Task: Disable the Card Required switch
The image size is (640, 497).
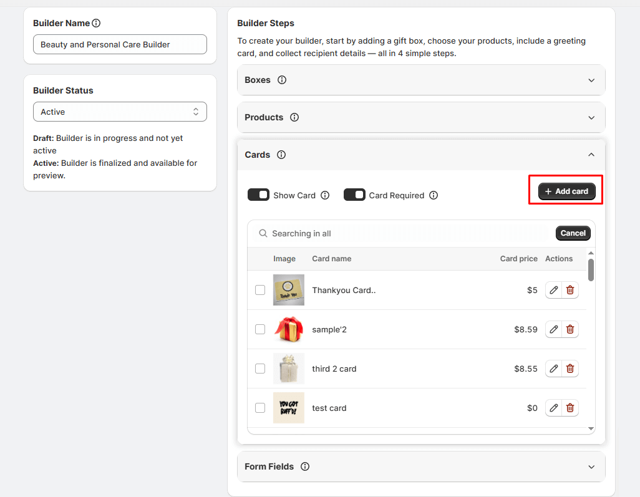Action: tap(354, 195)
